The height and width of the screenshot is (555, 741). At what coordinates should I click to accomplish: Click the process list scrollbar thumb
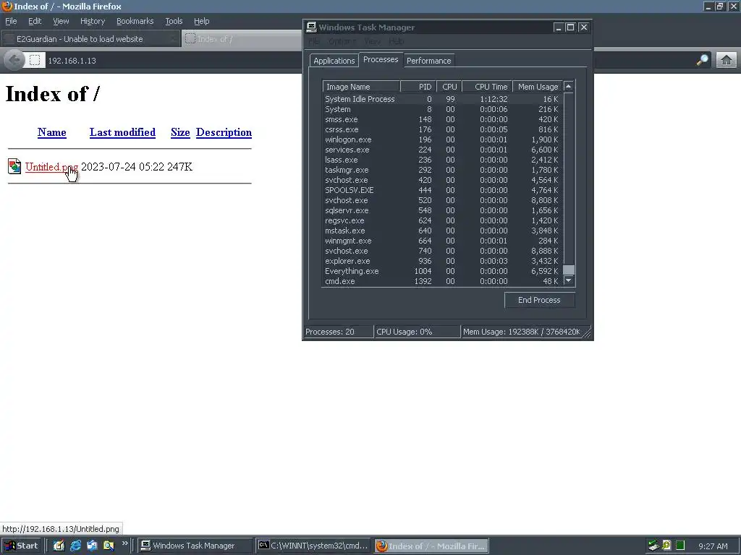[569, 270]
